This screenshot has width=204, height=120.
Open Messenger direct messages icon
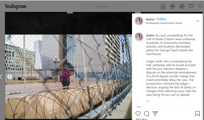[x=173, y=6]
